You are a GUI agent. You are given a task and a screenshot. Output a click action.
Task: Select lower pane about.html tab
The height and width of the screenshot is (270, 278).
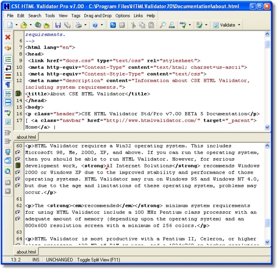(26, 252)
